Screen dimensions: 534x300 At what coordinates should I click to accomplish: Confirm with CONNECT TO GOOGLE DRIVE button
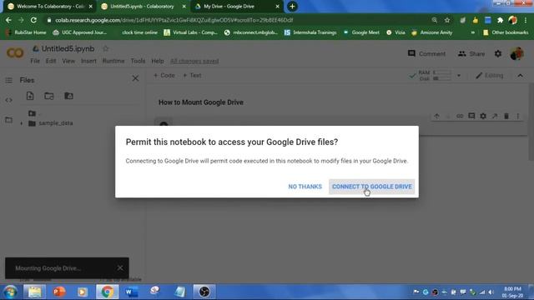(x=371, y=187)
